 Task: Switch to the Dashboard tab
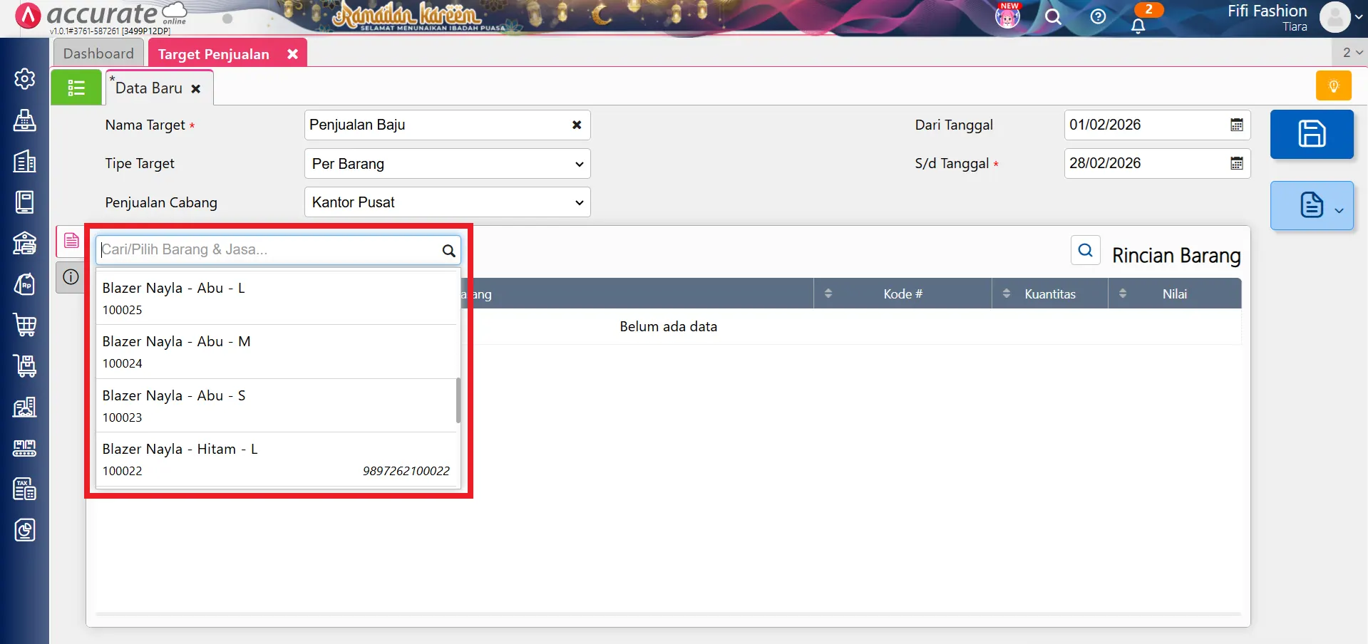coord(98,53)
